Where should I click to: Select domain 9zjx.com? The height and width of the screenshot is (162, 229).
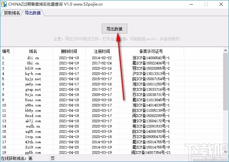(33, 95)
